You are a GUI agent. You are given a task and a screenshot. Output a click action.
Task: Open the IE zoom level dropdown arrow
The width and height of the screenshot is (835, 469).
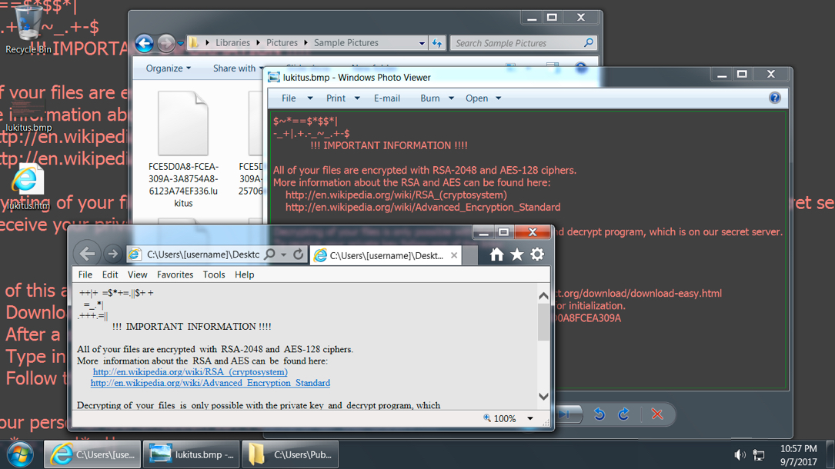(x=530, y=418)
